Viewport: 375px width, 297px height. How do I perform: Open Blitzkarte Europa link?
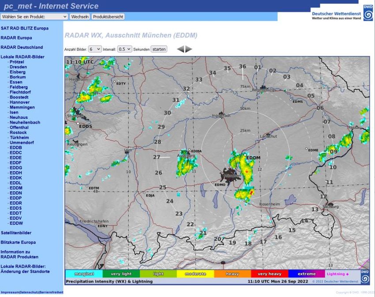click(x=18, y=242)
